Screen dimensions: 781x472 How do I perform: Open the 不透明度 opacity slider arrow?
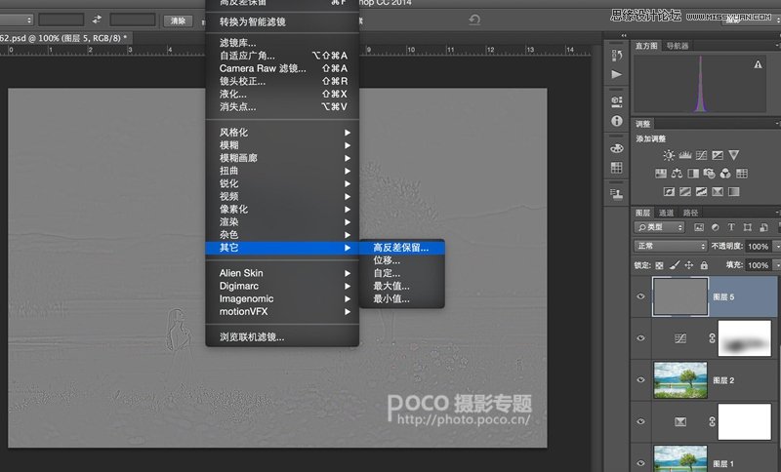tap(776, 246)
